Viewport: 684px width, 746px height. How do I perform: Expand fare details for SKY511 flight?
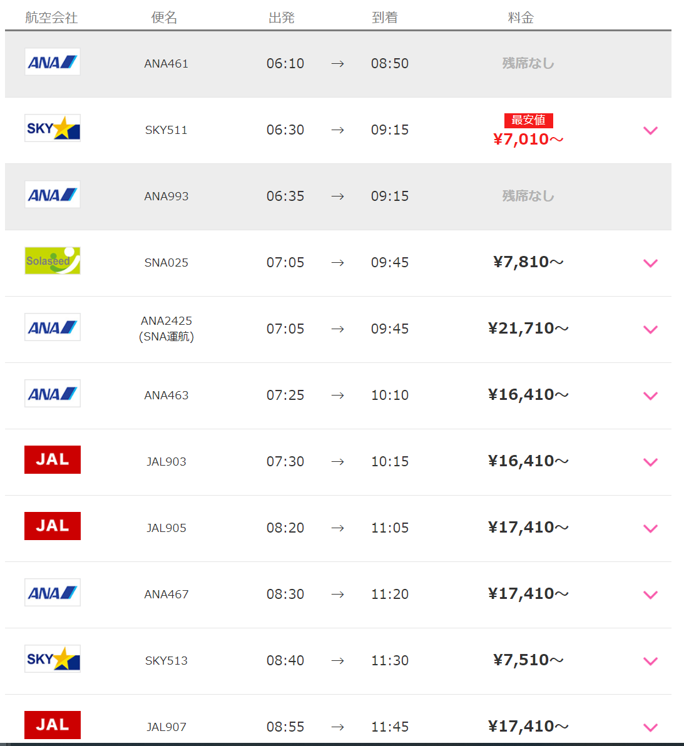pyautogui.click(x=650, y=130)
